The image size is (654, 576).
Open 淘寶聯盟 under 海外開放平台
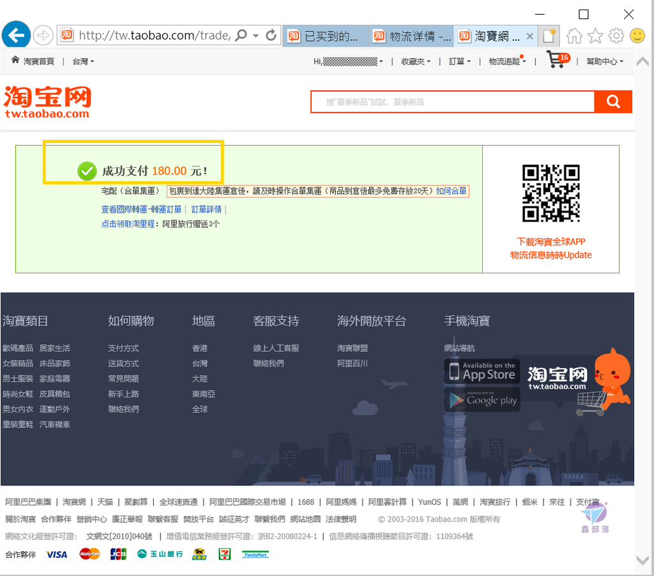pyautogui.click(x=353, y=348)
